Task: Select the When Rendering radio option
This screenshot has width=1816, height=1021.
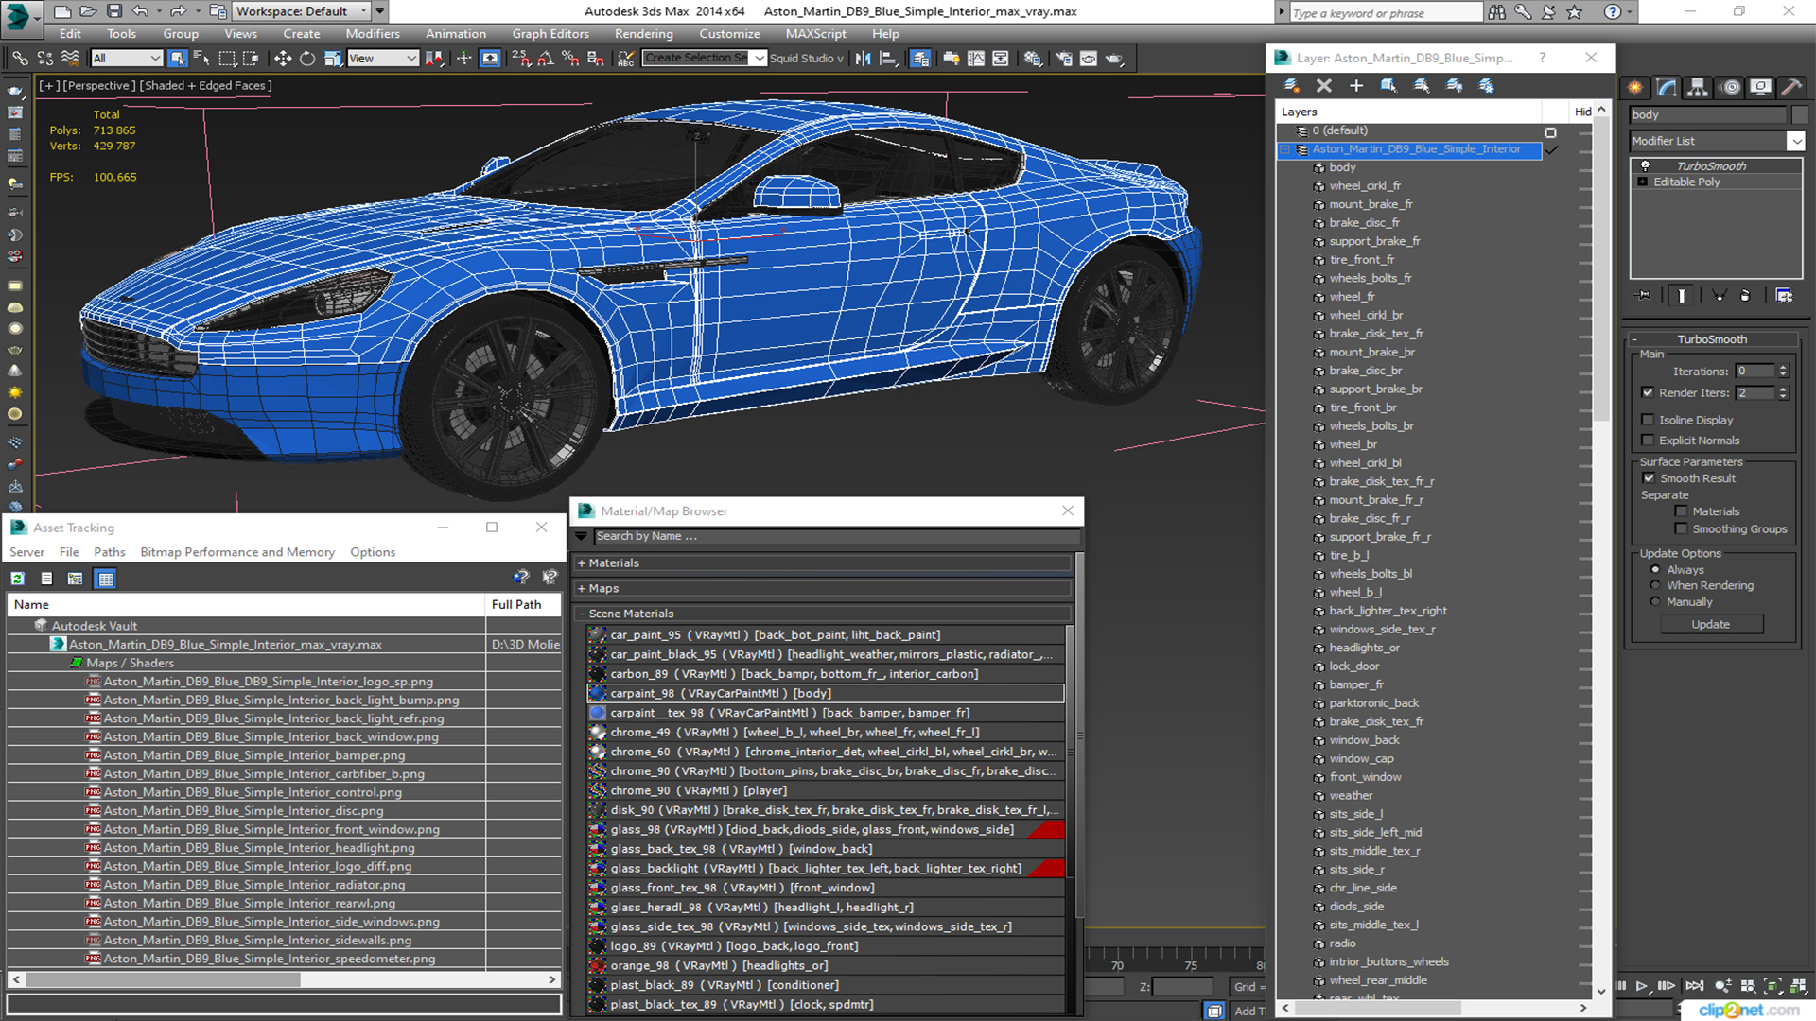Action: tap(1655, 585)
